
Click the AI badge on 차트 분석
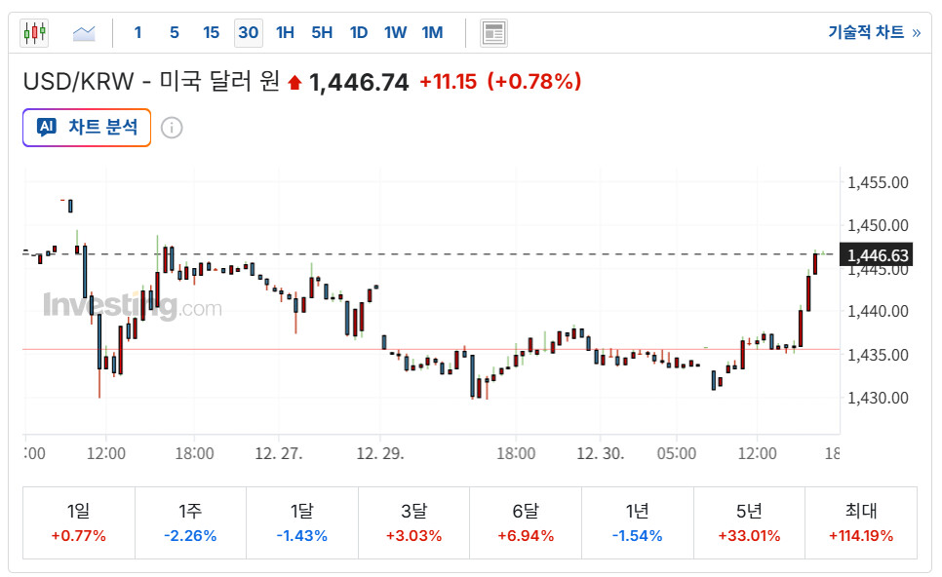click(46, 127)
